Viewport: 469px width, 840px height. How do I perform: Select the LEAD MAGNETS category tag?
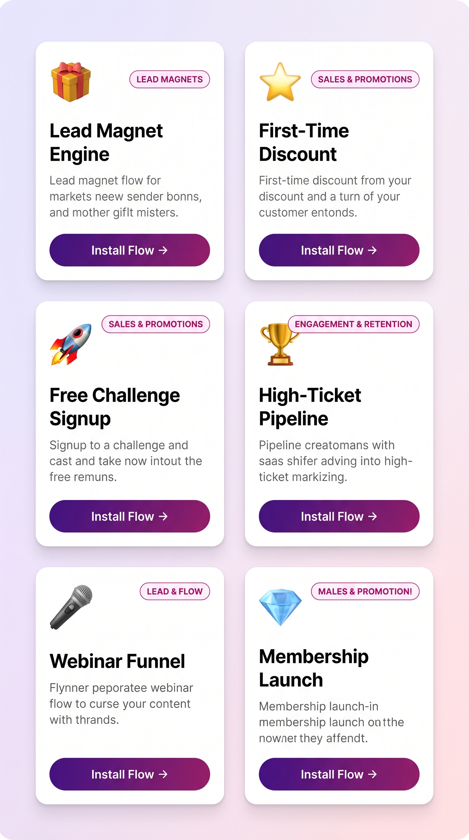[x=169, y=79]
